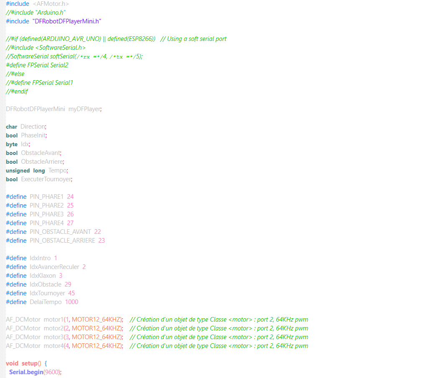This screenshot has height=378, width=448.
Task: Click the comment after motor4 declaration
Action: 219,346
